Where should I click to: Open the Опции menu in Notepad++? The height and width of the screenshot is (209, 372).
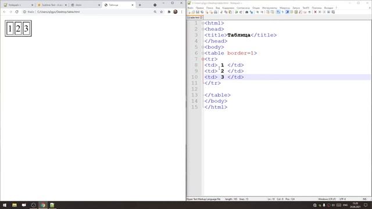coord(256,8)
